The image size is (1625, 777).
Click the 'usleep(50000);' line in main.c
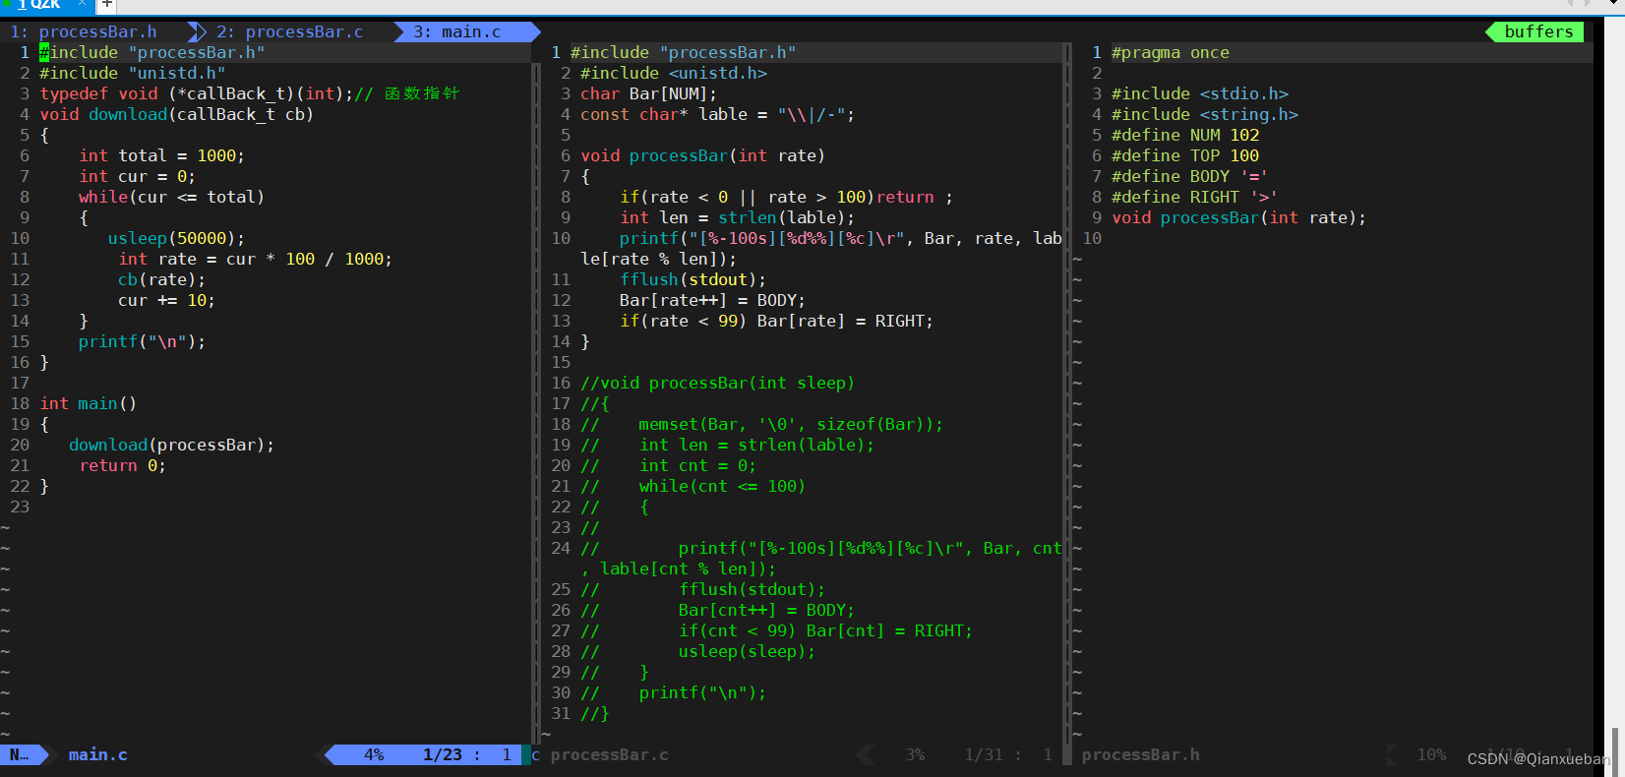[x=177, y=238]
